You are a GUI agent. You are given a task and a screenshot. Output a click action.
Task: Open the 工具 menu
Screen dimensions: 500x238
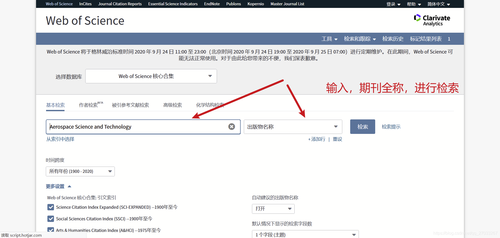pyautogui.click(x=329, y=39)
